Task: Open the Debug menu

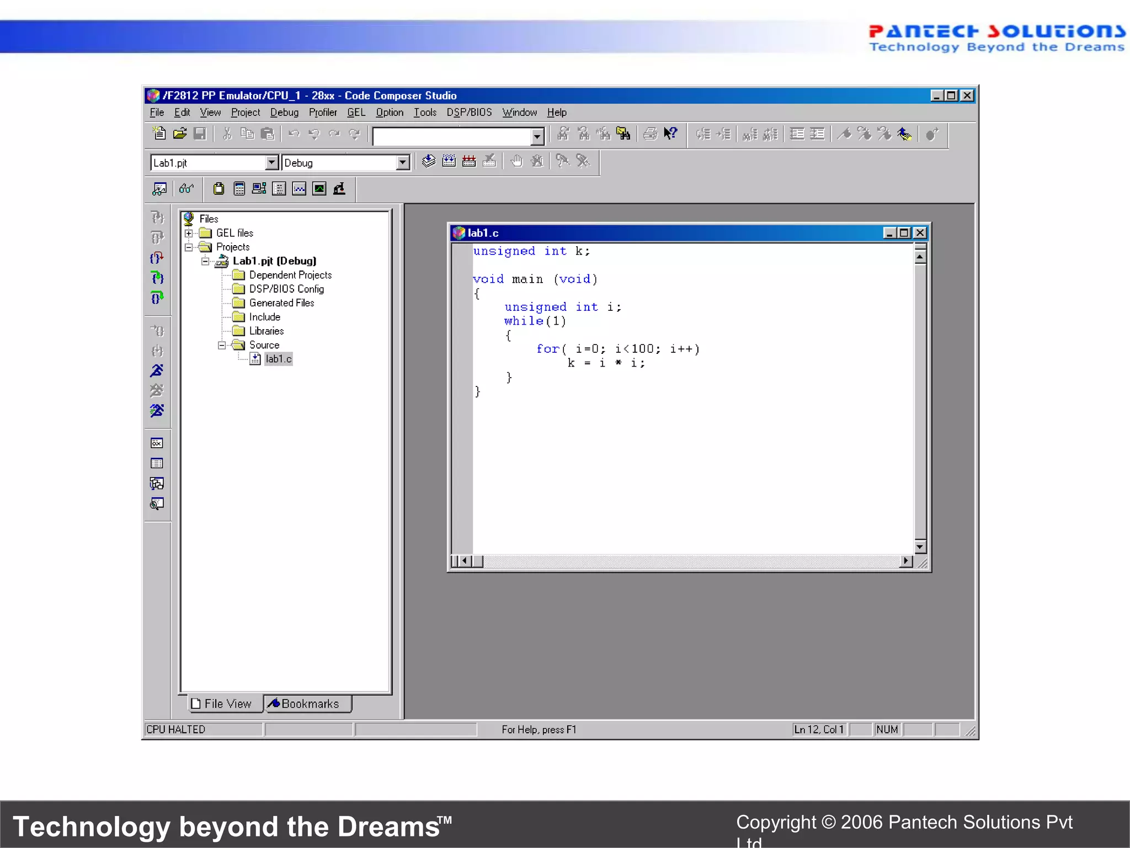Action: point(284,113)
